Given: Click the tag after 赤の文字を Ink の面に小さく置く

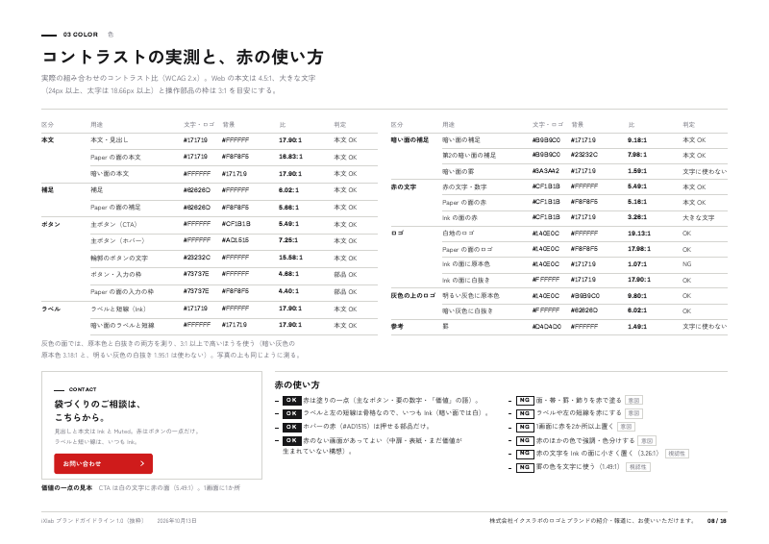Looking at the screenshot, I should [677, 454].
